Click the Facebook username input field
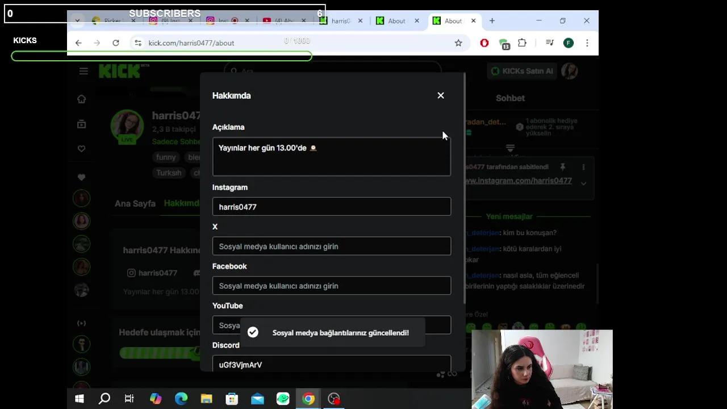The width and height of the screenshot is (727, 409). (x=332, y=286)
